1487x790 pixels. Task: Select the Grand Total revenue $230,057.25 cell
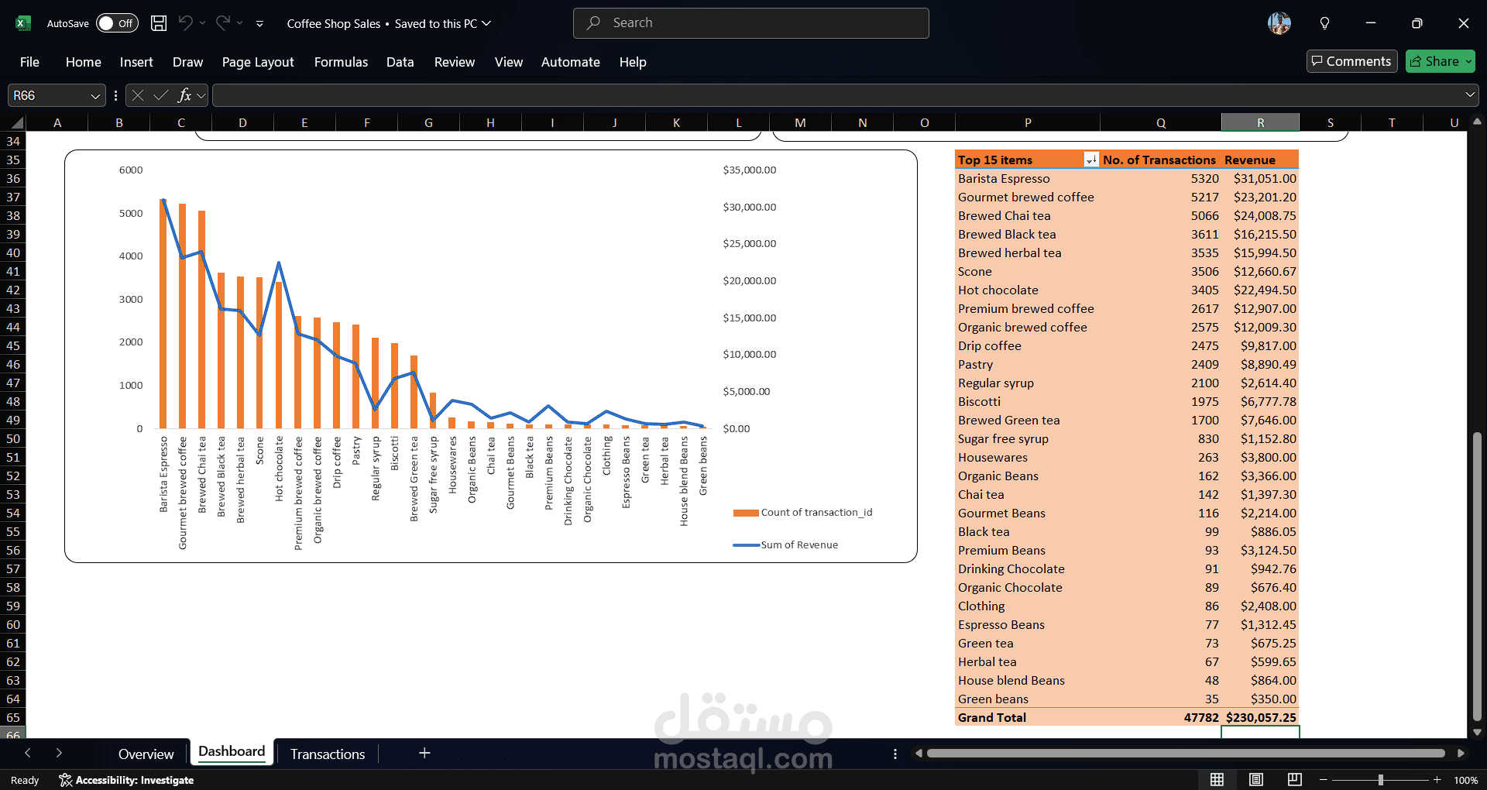[x=1260, y=718]
